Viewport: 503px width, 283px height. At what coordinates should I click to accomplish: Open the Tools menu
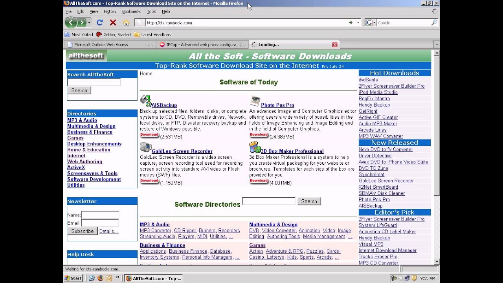pyautogui.click(x=152, y=11)
